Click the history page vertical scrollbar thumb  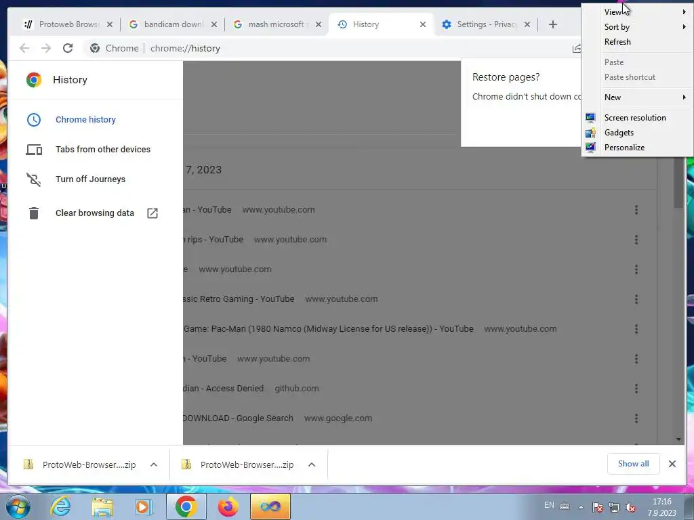coord(678,182)
